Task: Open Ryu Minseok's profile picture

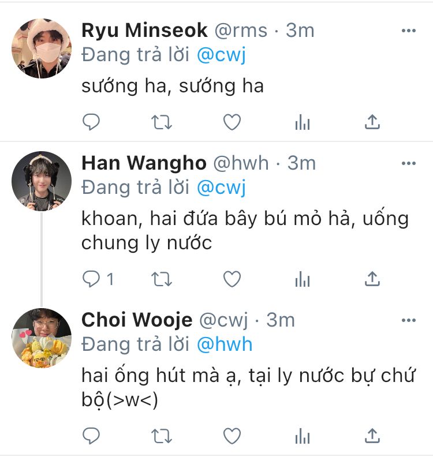Action: click(42, 48)
